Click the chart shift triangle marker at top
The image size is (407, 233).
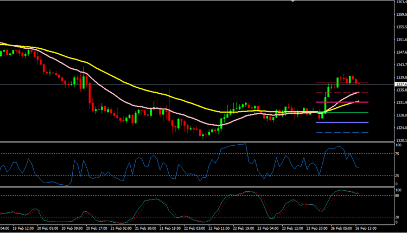pyautogui.click(x=294, y=2)
